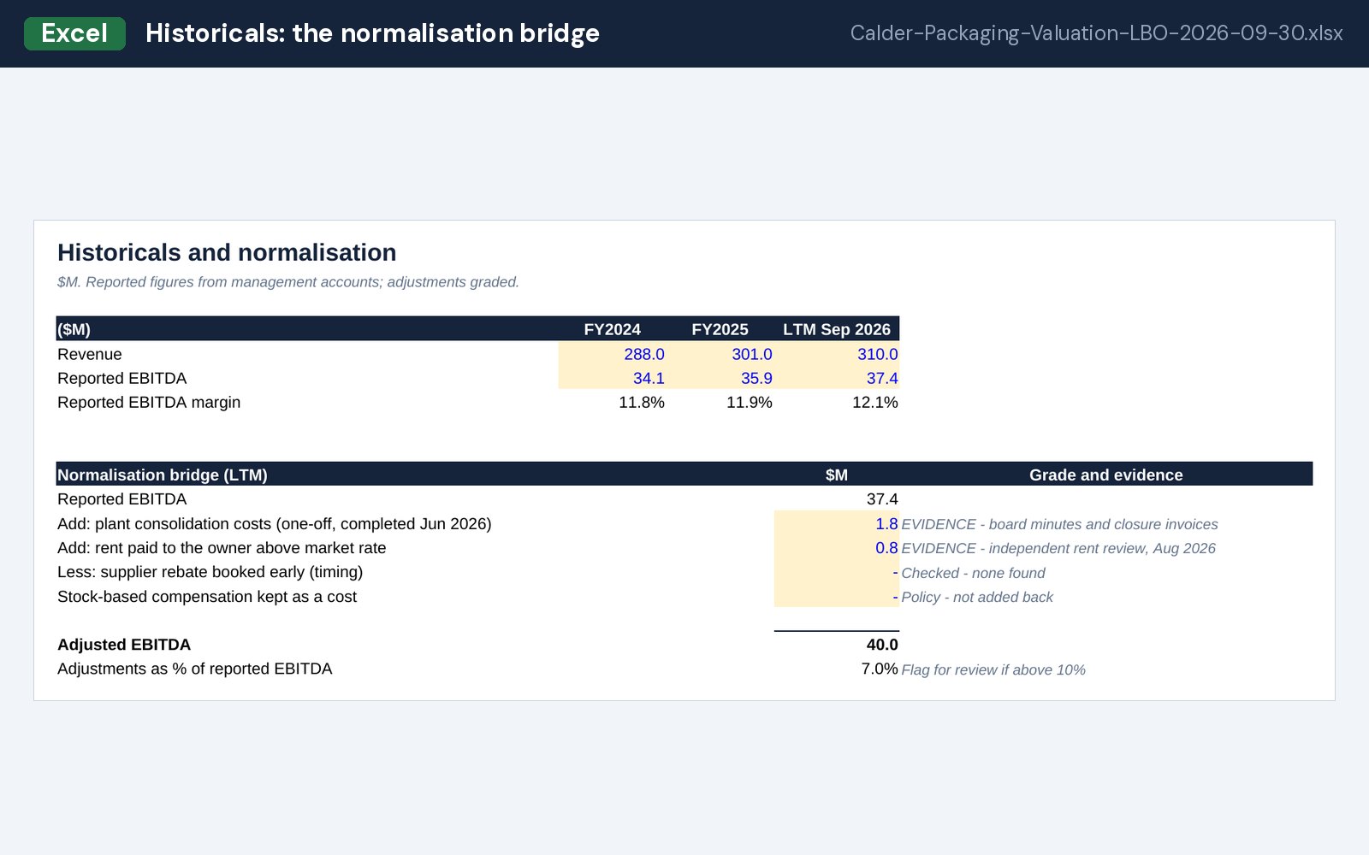Select the 'Policy - not added back' note
1369x855 pixels.
click(x=977, y=597)
